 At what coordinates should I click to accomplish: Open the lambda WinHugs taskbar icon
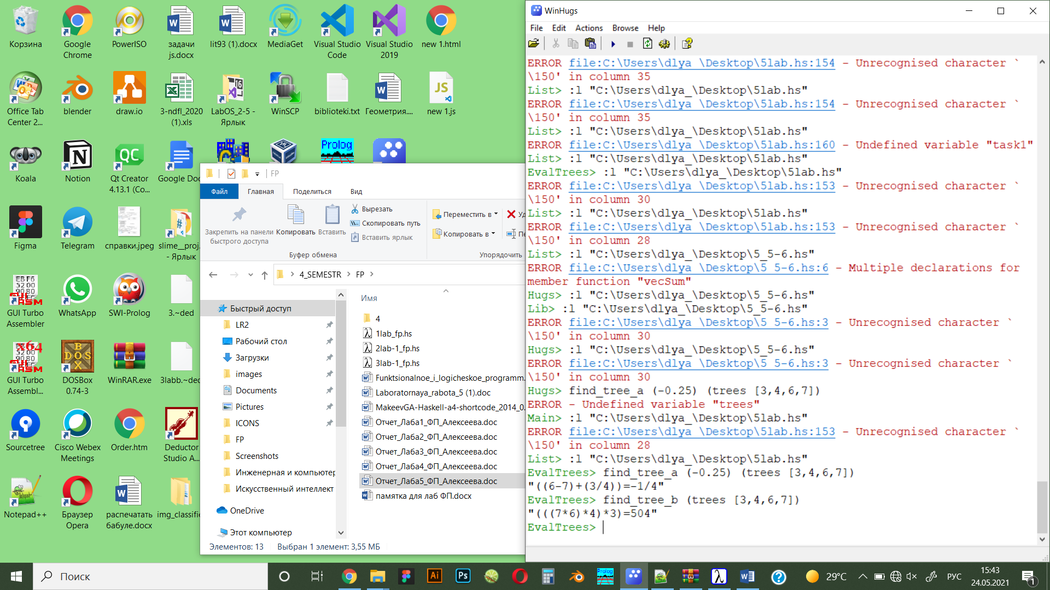[719, 576]
